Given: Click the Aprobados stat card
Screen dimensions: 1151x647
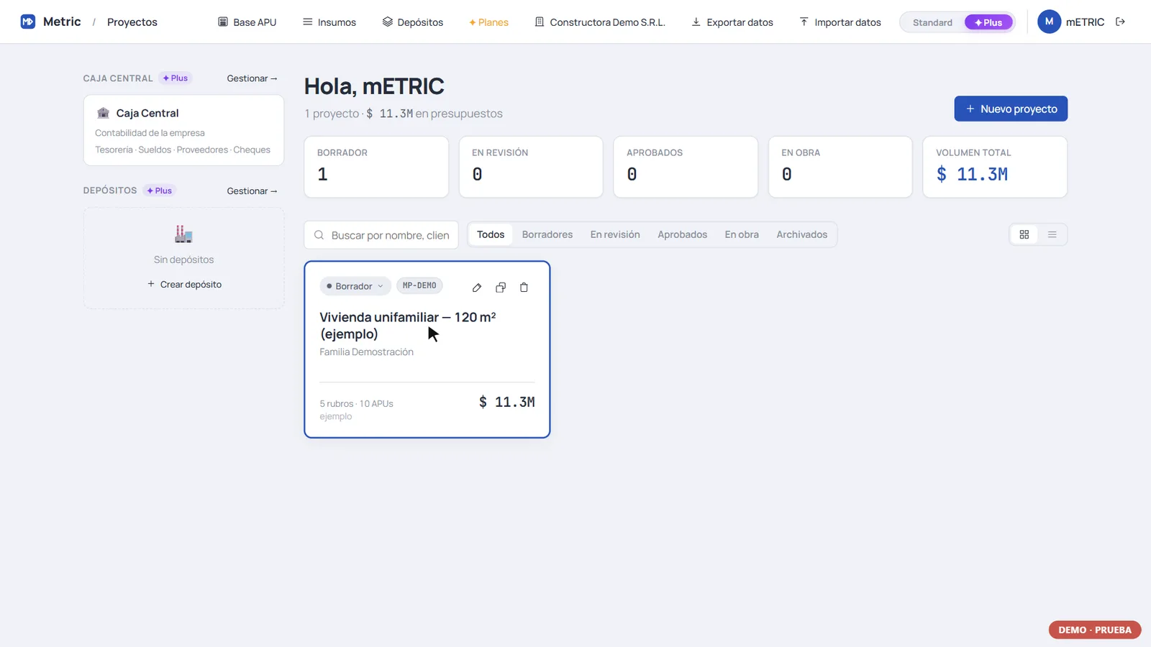Looking at the screenshot, I should click(x=686, y=167).
